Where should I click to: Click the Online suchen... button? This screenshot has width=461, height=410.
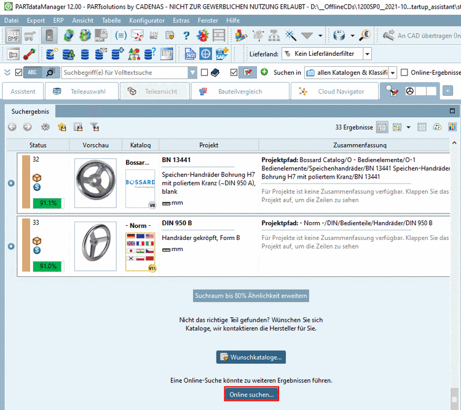(x=251, y=394)
